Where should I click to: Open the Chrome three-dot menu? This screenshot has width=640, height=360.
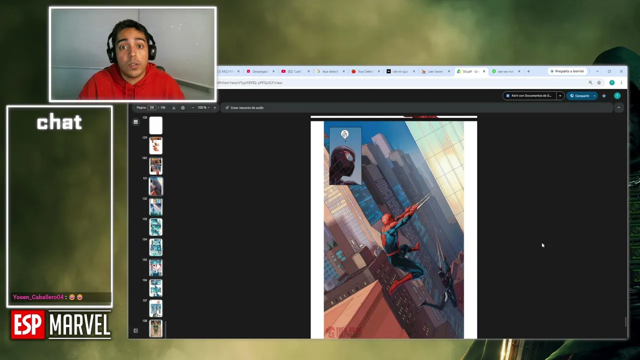[621, 82]
